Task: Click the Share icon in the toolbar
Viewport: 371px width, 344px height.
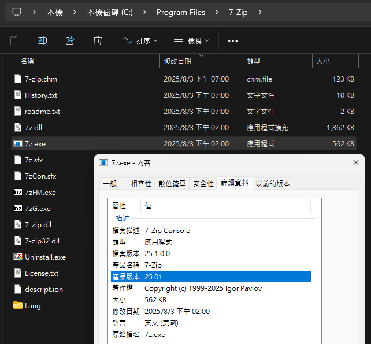Action: (x=70, y=40)
